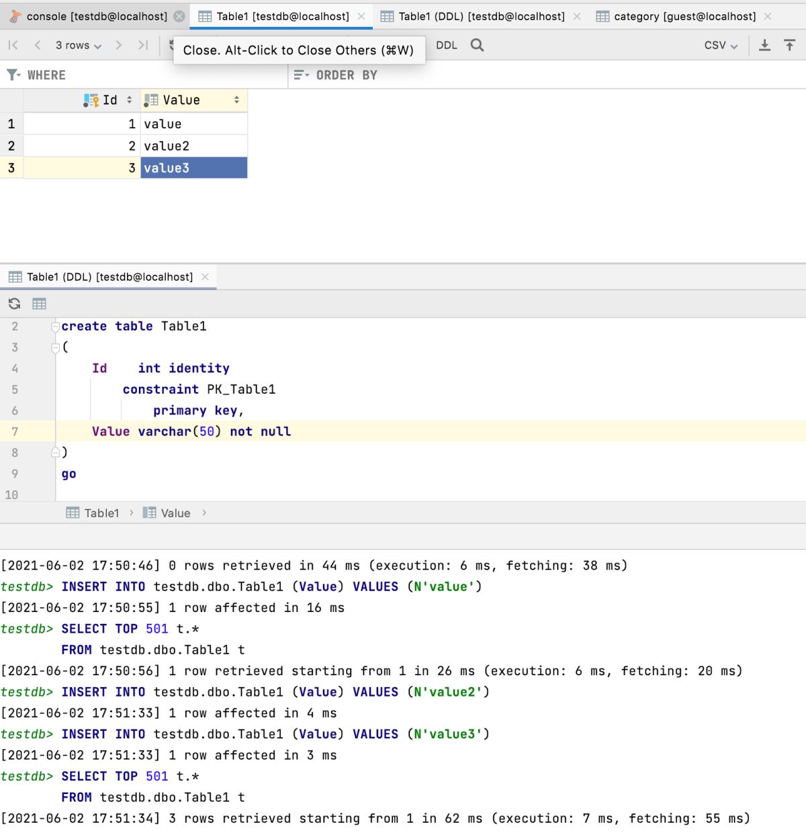Click the 'primary key,' line

[x=198, y=410]
